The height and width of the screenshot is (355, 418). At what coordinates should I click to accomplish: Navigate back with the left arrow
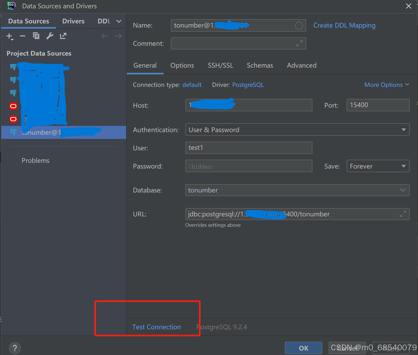pyautogui.click(x=105, y=36)
